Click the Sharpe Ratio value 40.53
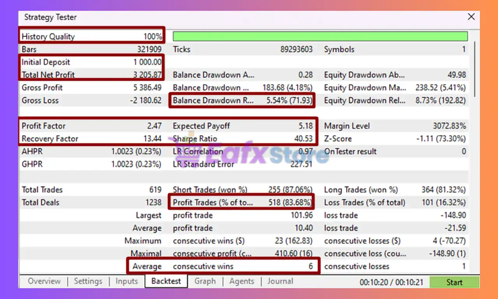 tap(303, 139)
